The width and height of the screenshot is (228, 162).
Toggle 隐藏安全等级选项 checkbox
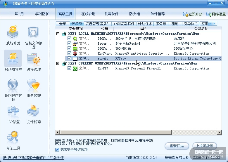tap(57, 149)
